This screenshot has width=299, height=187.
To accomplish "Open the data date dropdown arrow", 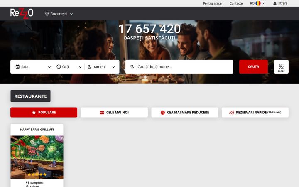I will pyautogui.click(x=49, y=67).
